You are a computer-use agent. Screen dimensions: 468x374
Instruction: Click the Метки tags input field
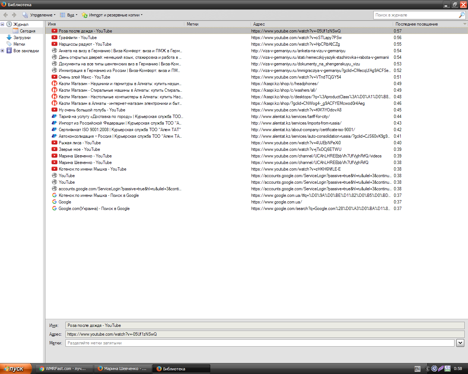click(x=260, y=343)
